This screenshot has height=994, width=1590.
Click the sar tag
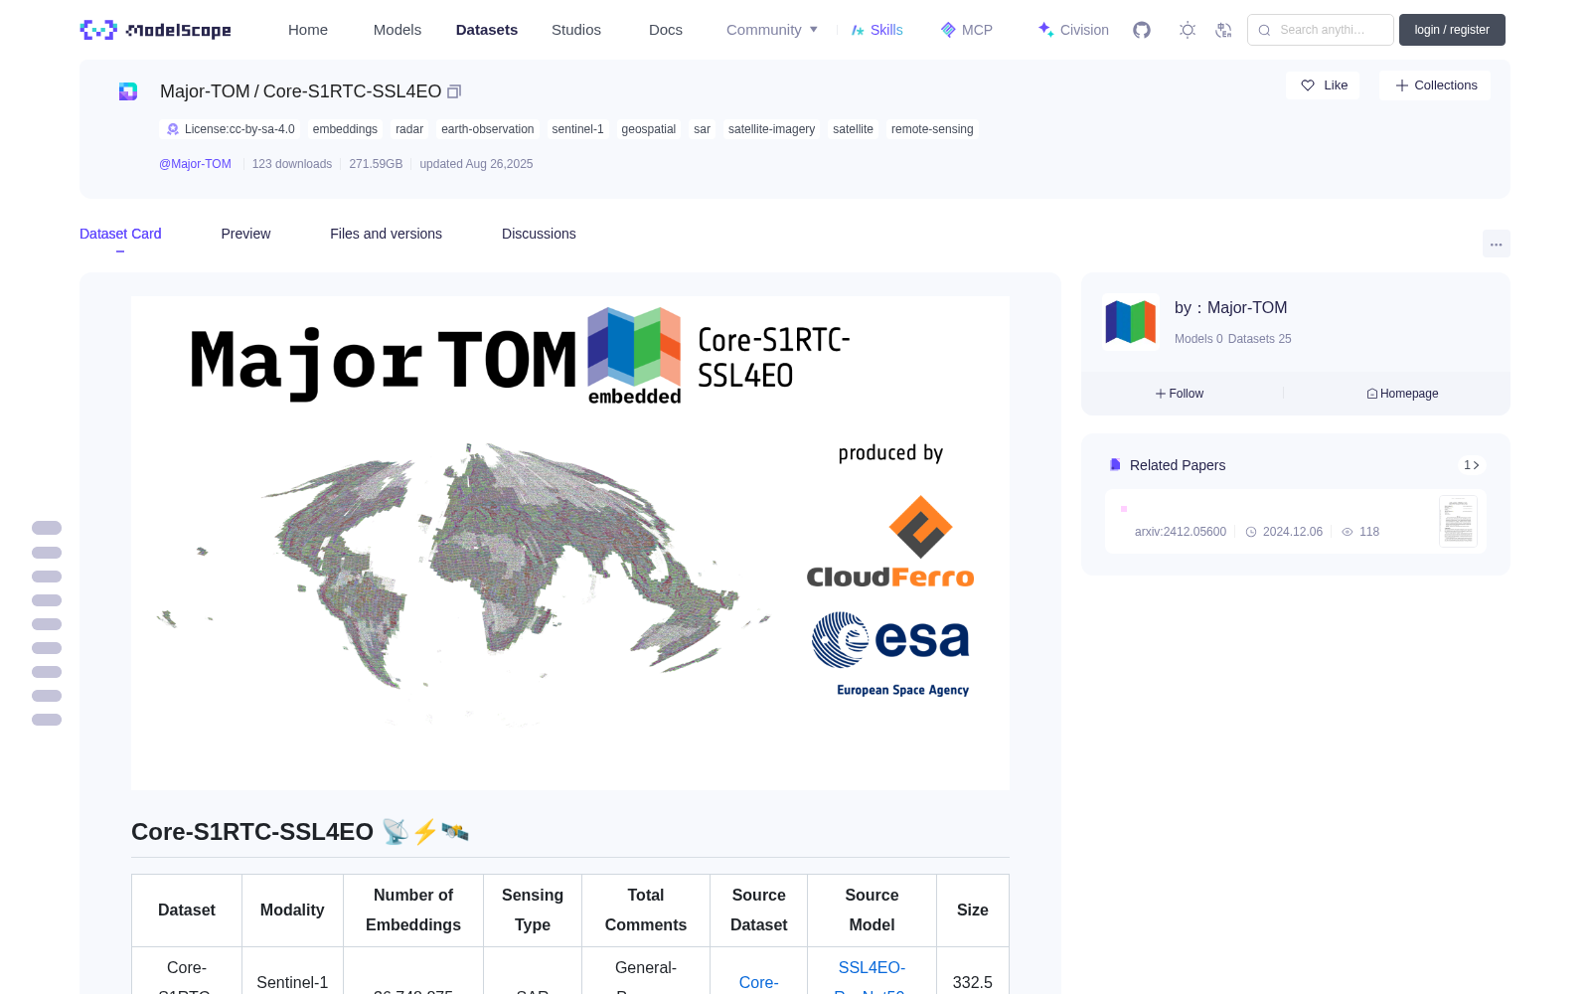702,129
